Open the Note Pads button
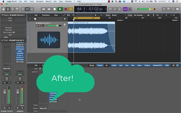 click(168, 9)
